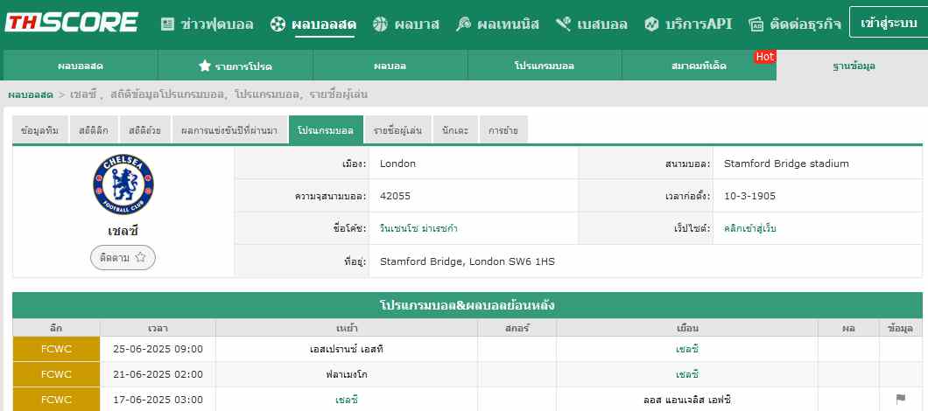Open เบสบอล in top menu
The height and width of the screenshot is (411, 928).
click(602, 24)
